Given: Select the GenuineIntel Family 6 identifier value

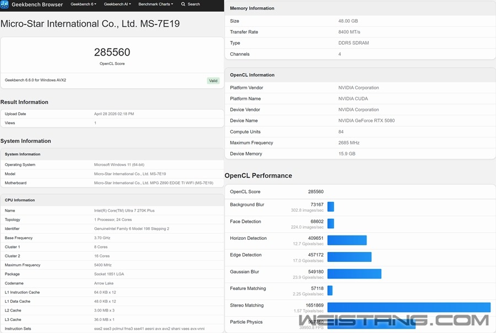Looking at the screenshot, I should [x=131, y=229].
